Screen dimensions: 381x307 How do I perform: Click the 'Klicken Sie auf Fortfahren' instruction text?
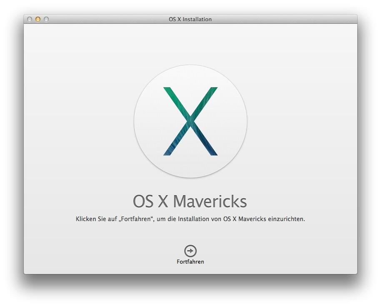coord(190,219)
